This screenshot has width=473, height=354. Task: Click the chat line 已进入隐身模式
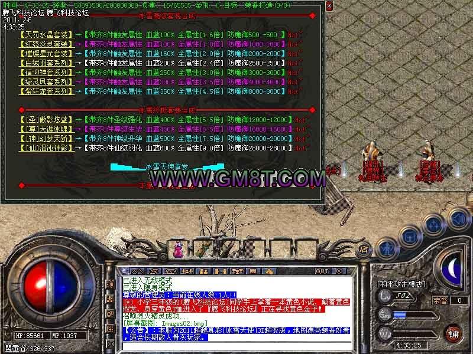(x=147, y=288)
